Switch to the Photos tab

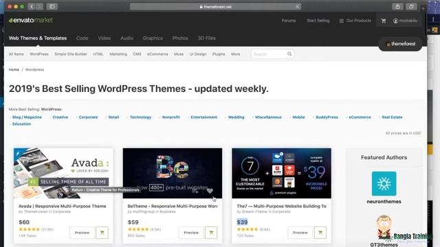(180, 38)
